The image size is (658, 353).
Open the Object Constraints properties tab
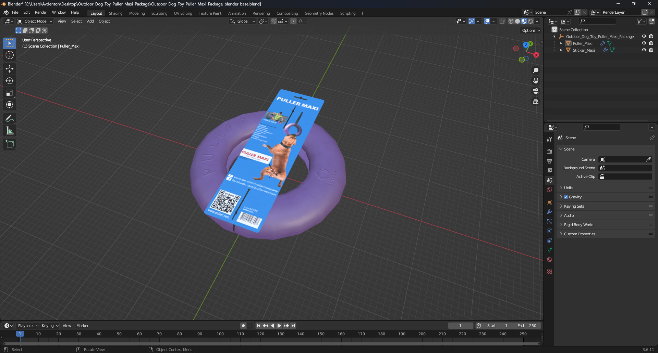(549, 240)
